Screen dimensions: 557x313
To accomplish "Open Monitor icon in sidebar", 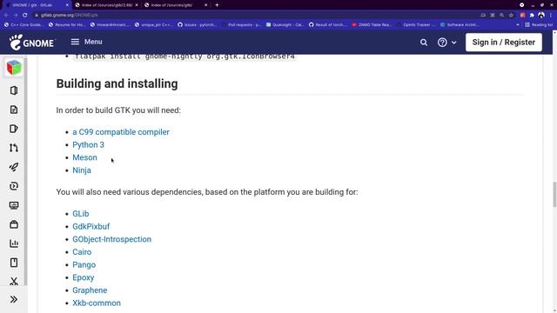I will click(x=14, y=205).
